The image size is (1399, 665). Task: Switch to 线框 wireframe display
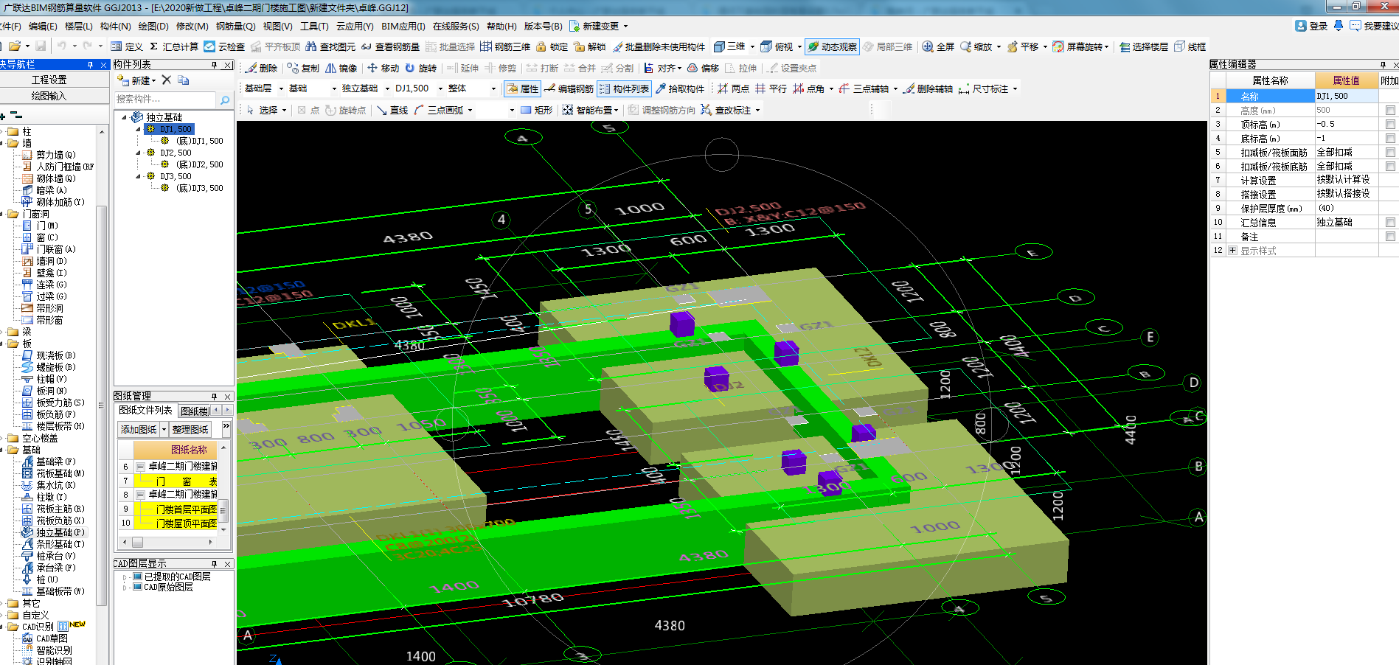(x=1190, y=46)
